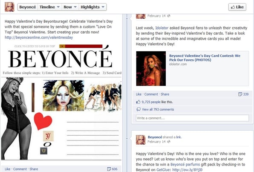The width and height of the screenshot is (254, 172).
Task: Open the painted Beyoncé portrait thumbnail
Action: pyautogui.click(x=63, y=96)
